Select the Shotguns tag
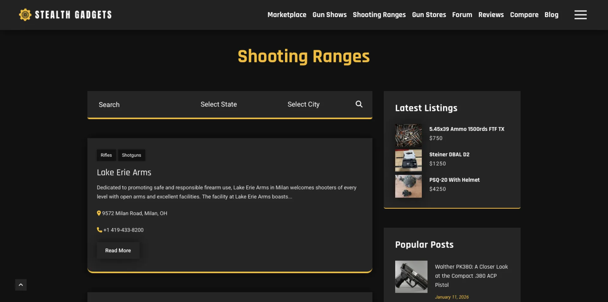The height and width of the screenshot is (302, 608). [x=131, y=155]
